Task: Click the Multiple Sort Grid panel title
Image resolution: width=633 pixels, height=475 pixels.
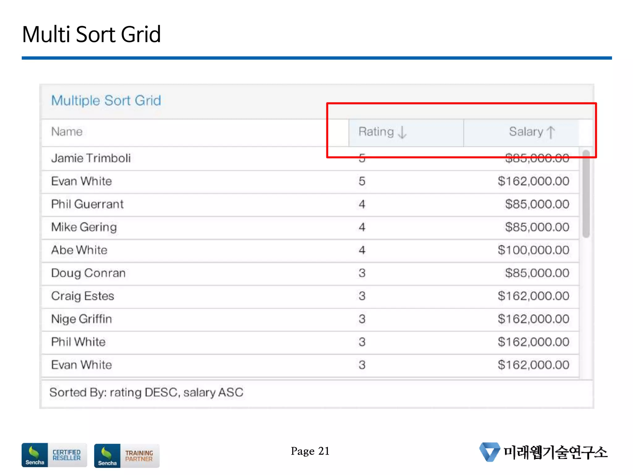Action: click(x=106, y=101)
